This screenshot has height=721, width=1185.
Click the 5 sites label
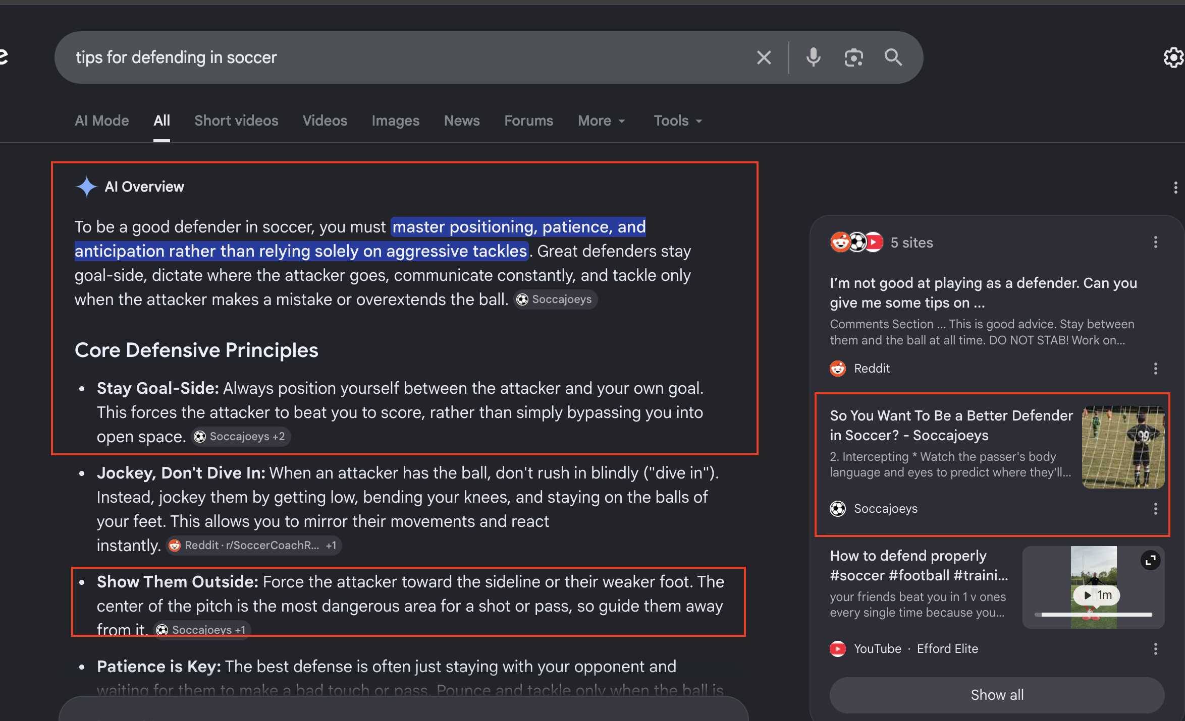point(911,243)
